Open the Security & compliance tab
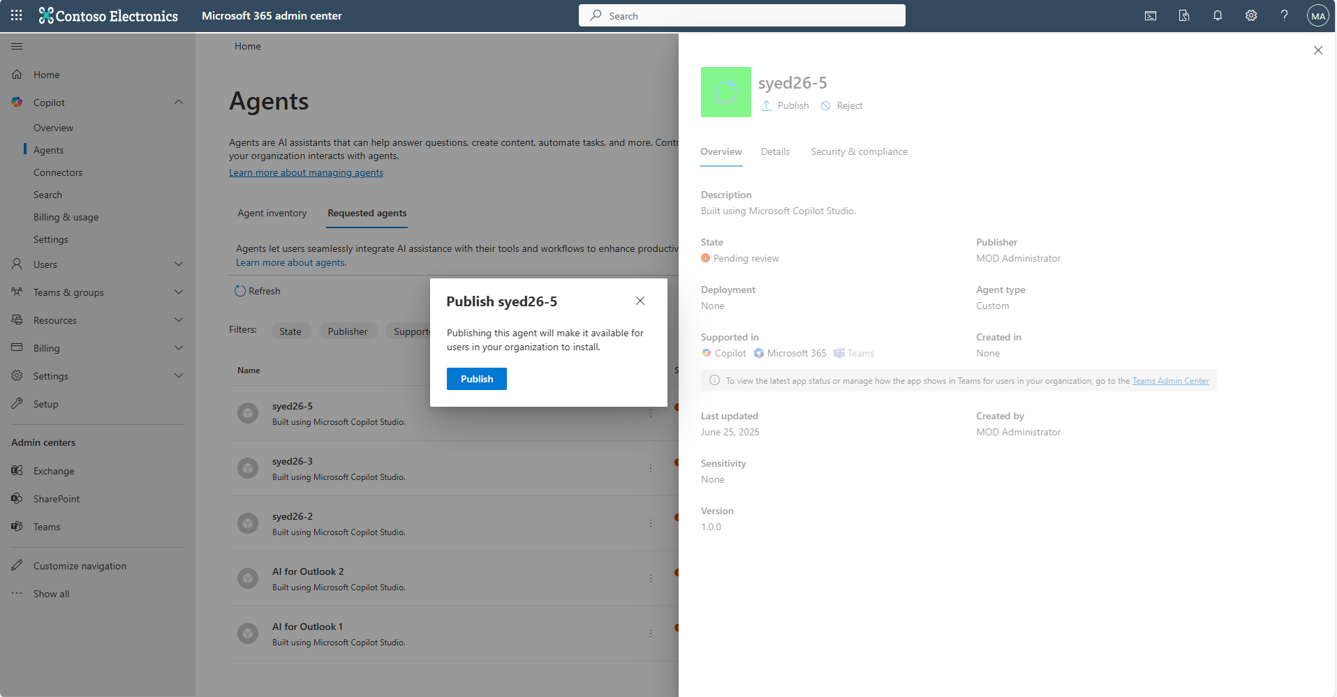 pyautogui.click(x=859, y=151)
